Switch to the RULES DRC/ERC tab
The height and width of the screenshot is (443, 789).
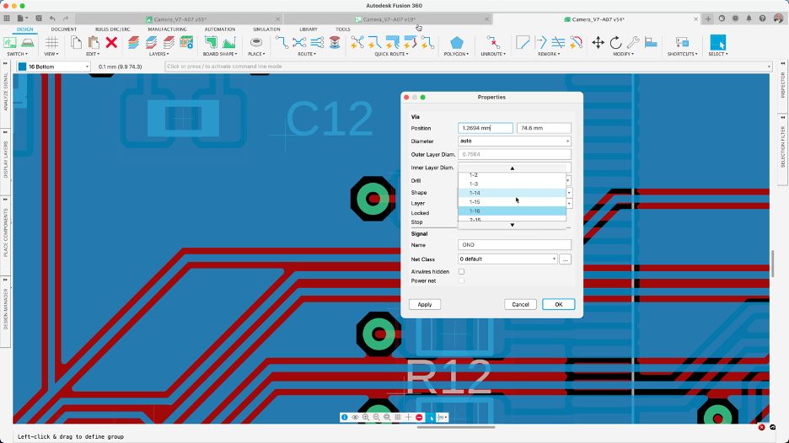click(113, 29)
